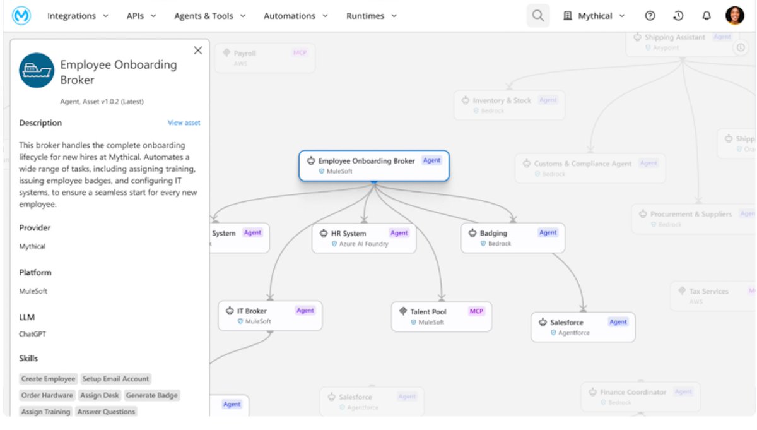
Task: Click the IT Broker node agent icon
Action: pos(230,311)
